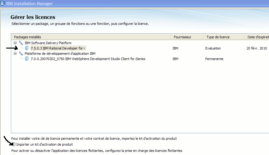Click the IBM Software Delivery Platform group icon

point(21,43)
